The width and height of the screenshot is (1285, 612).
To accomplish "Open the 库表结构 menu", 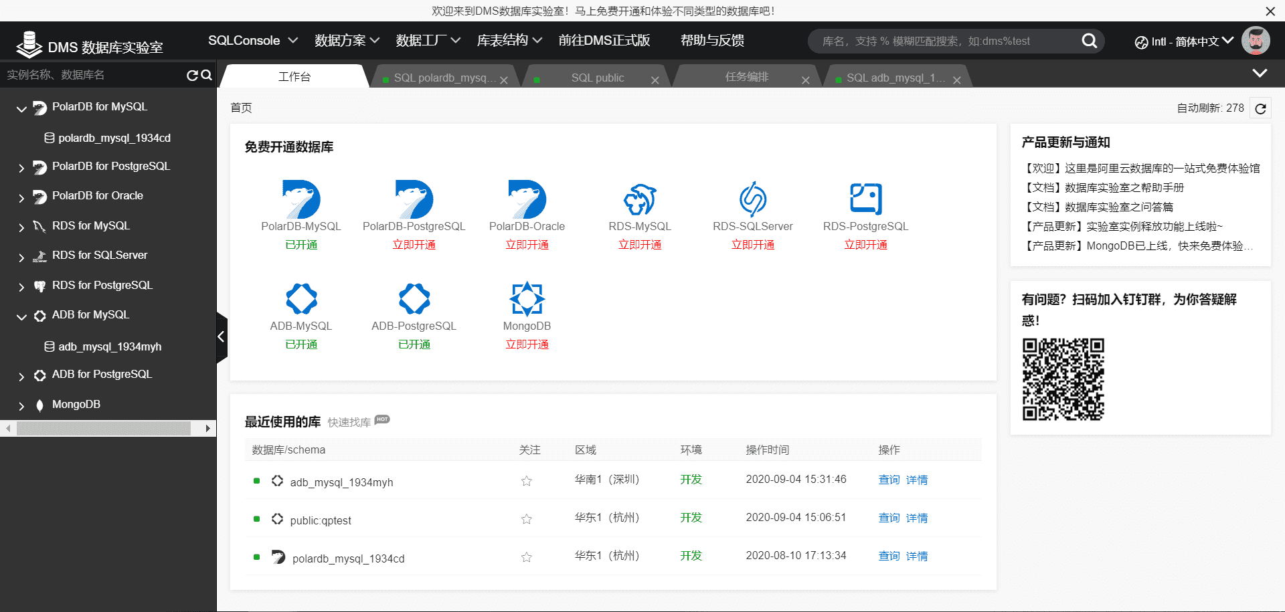I will (509, 40).
